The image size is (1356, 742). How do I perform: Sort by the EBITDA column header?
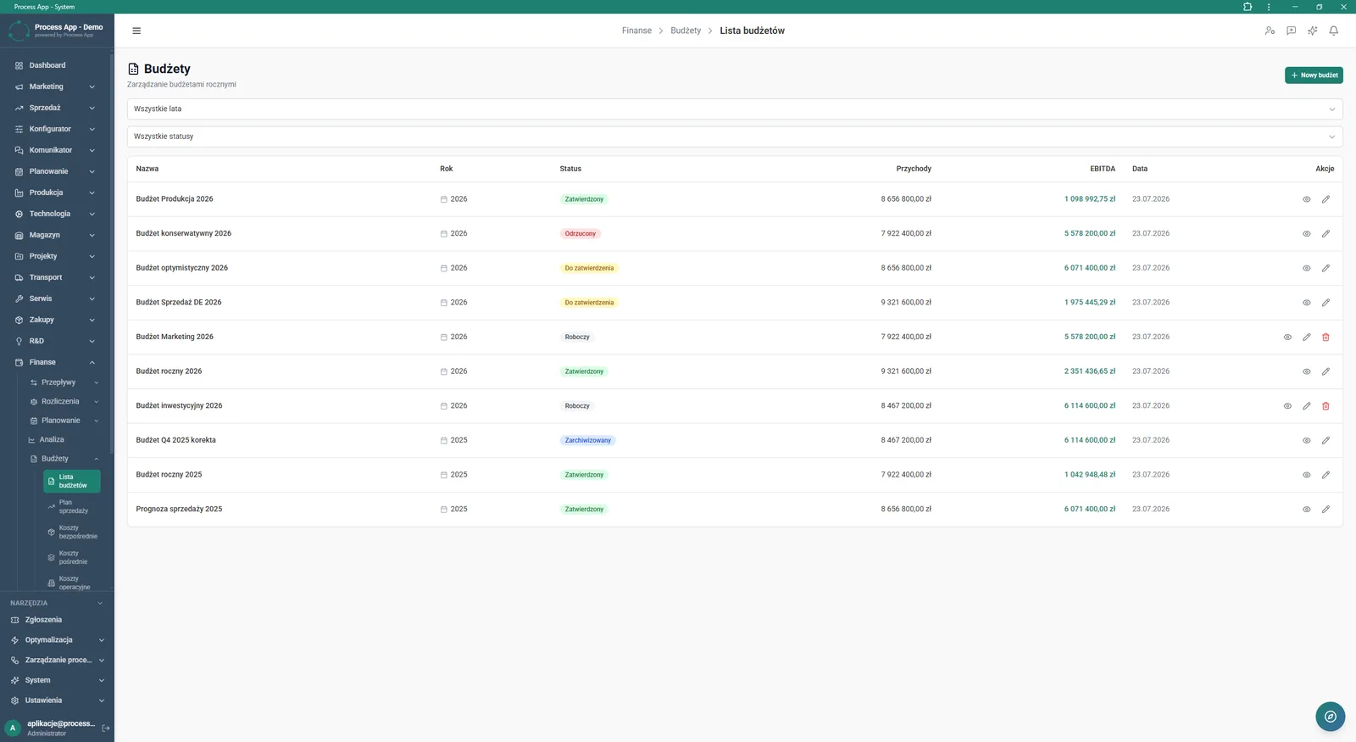(x=1103, y=169)
